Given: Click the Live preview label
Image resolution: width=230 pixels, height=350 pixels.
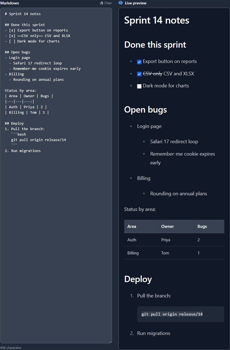Looking at the screenshot, I should click(x=136, y=3).
